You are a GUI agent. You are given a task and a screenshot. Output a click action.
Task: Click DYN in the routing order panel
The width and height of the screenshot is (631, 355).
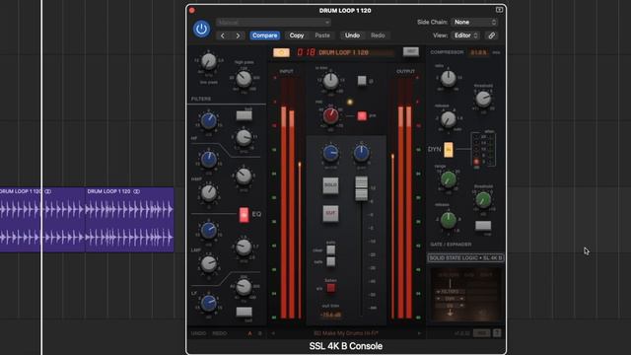coord(450,299)
